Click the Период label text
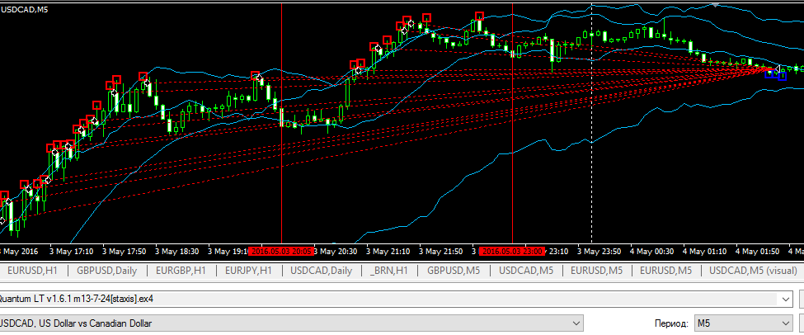This screenshot has width=804, height=335. click(x=671, y=323)
